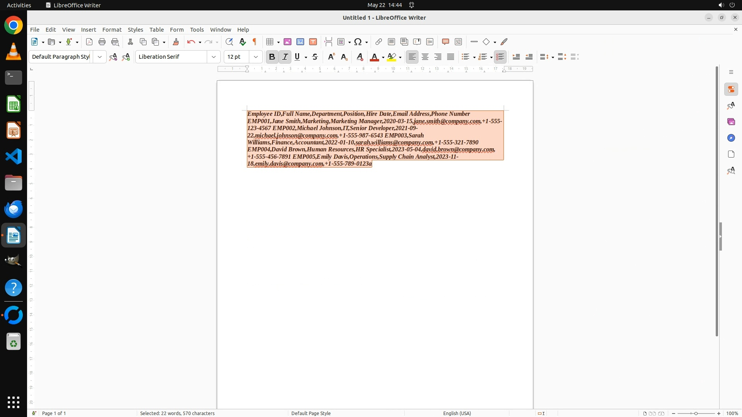Image resolution: width=742 pixels, height=417 pixels.
Task: Click the zoom slider in status bar
Action: coord(696,413)
